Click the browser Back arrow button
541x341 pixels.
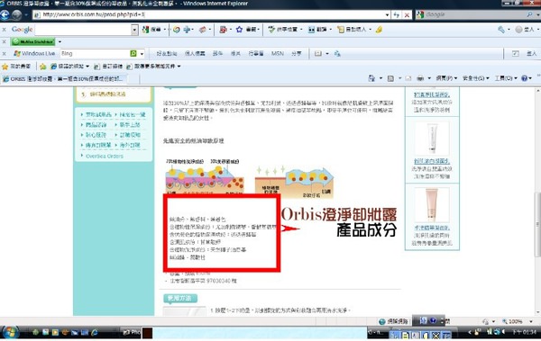click(x=5, y=14)
